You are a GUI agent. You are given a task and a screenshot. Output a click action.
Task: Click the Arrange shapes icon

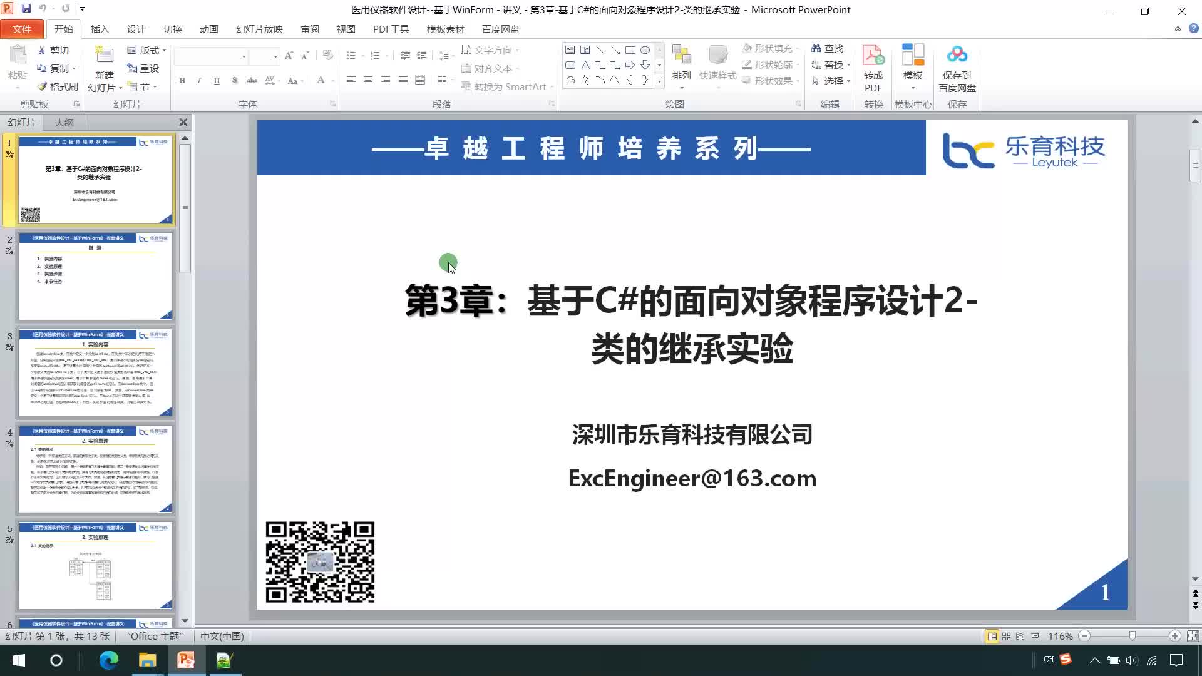681,55
